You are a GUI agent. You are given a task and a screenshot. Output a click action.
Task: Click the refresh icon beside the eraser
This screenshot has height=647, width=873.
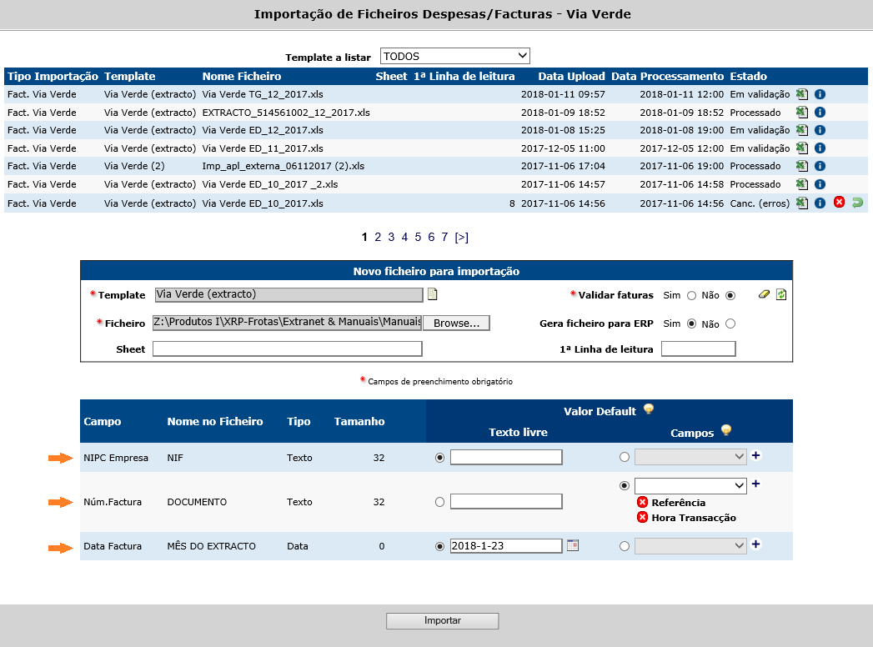[x=781, y=294]
